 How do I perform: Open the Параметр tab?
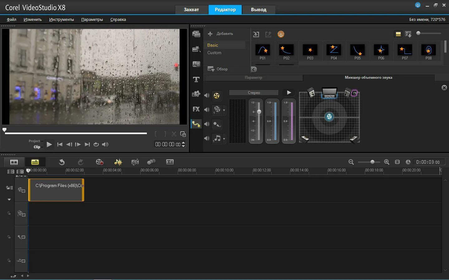pyautogui.click(x=253, y=77)
